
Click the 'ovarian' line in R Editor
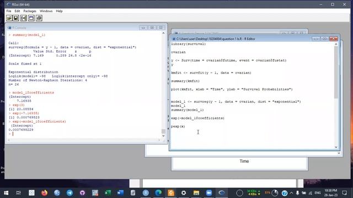(x=178, y=52)
